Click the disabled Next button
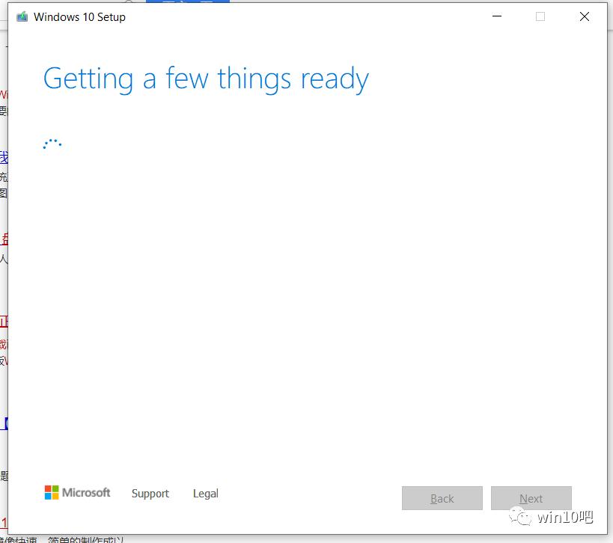The width and height of the screenshot is (613, 543). (531, 498)
